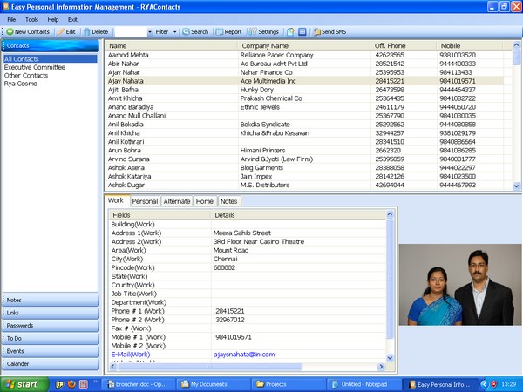This screenshot has width=523, height=392.
Task: Open the To Do sidebar panel
Action: point(51,338)
